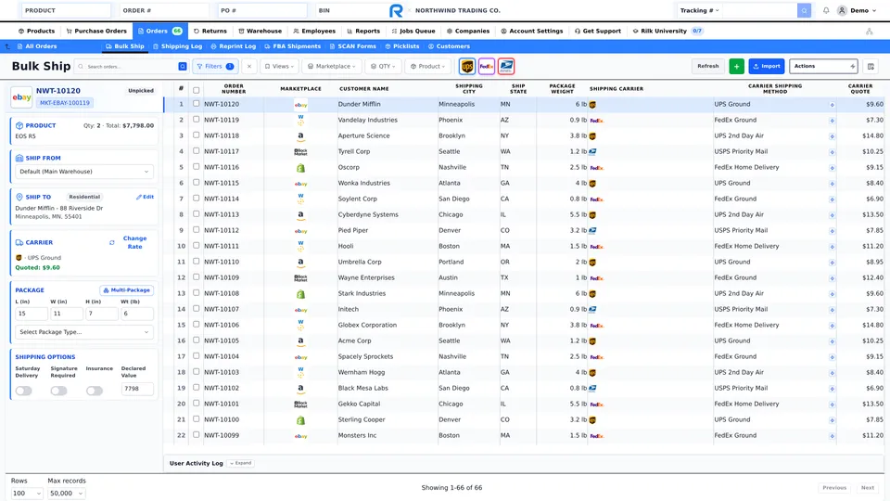Check the box for order NWT-10118
This screenshot has height=501, width=890.
[196, 135]
